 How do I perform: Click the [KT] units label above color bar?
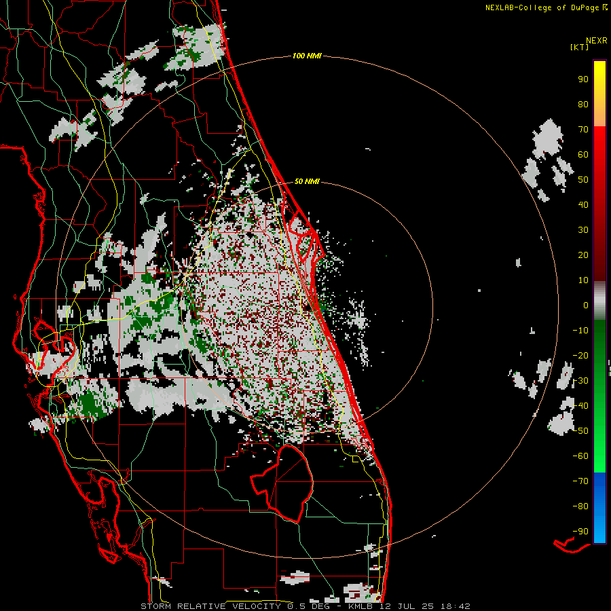pos(579,47)
